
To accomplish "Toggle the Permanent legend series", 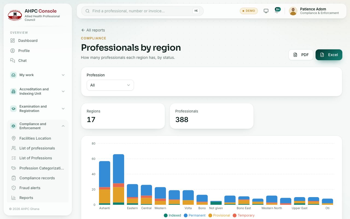I will point(195,215).
